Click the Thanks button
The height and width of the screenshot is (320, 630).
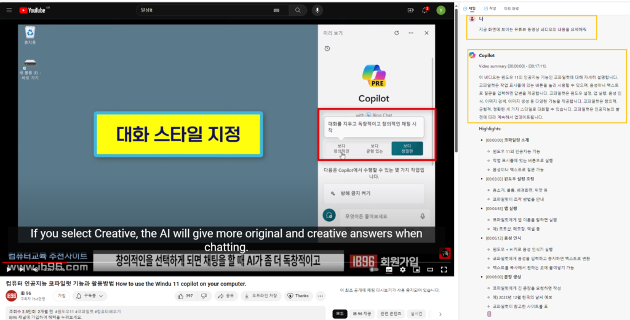pos(298,296)
